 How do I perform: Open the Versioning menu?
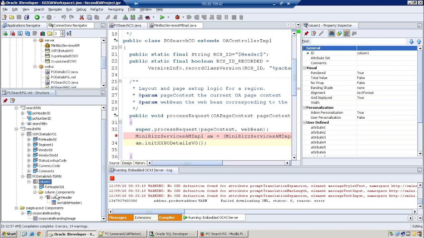click(116, 9)
